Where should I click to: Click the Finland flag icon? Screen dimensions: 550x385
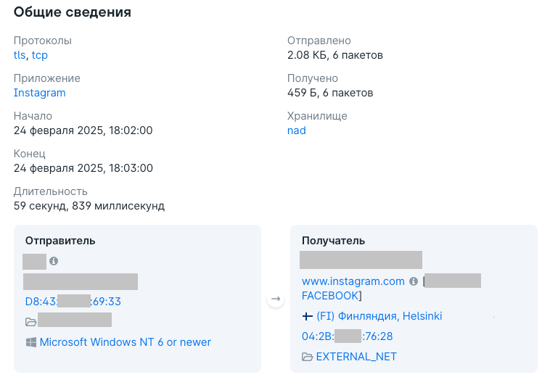[307, 316]
